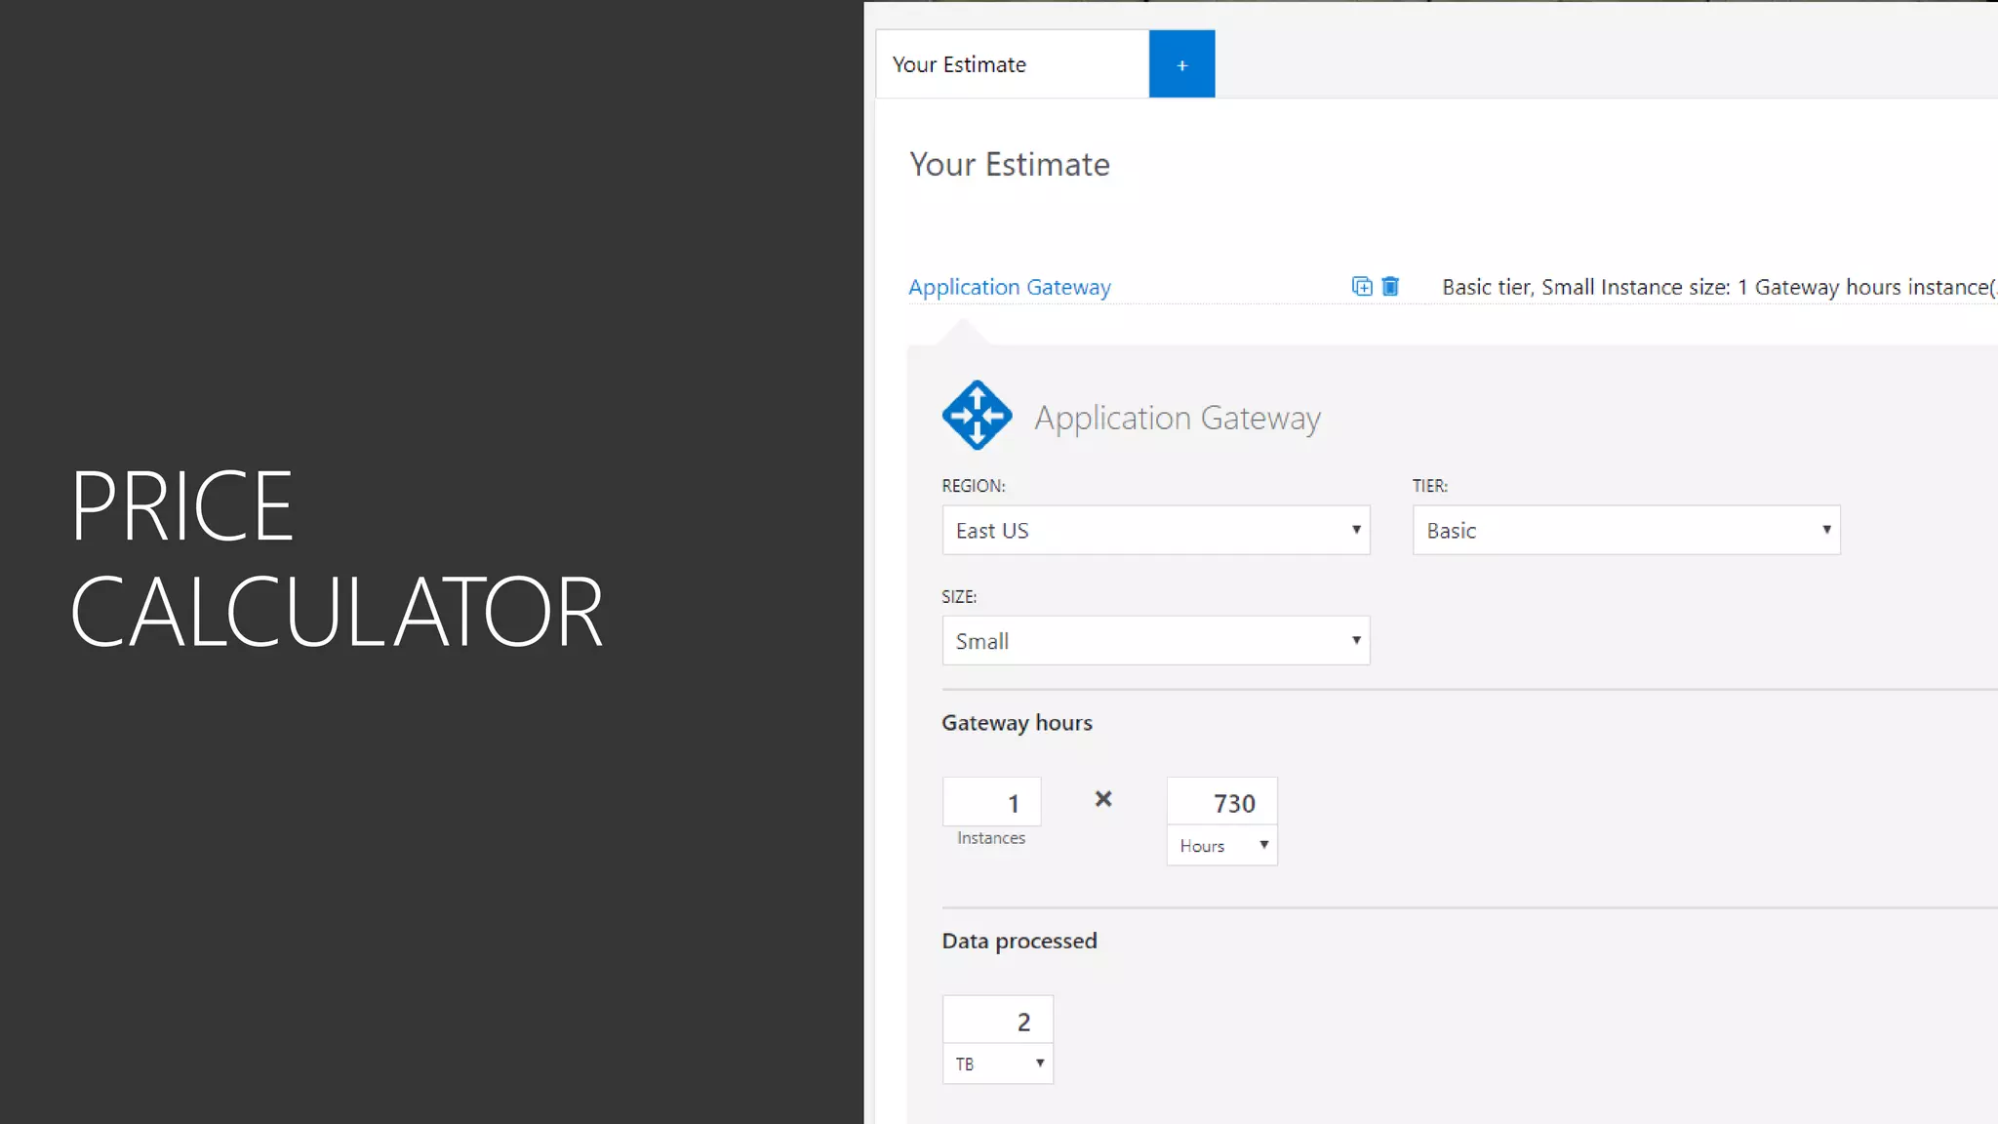
Task: Expand the Size dropdown showing Small
Action: tap(1155, 640)
